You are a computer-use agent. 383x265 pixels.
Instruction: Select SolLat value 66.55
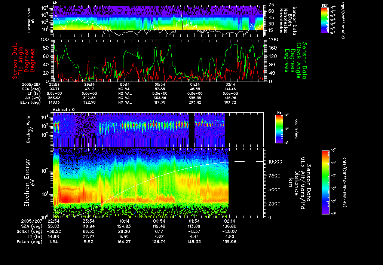89,231
